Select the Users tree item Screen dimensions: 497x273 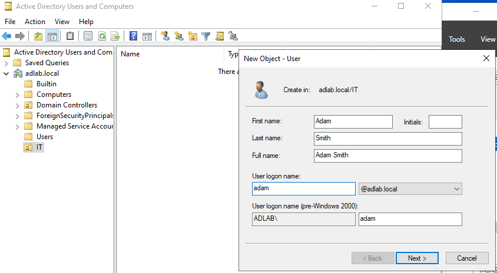click(x=45, y=137)
